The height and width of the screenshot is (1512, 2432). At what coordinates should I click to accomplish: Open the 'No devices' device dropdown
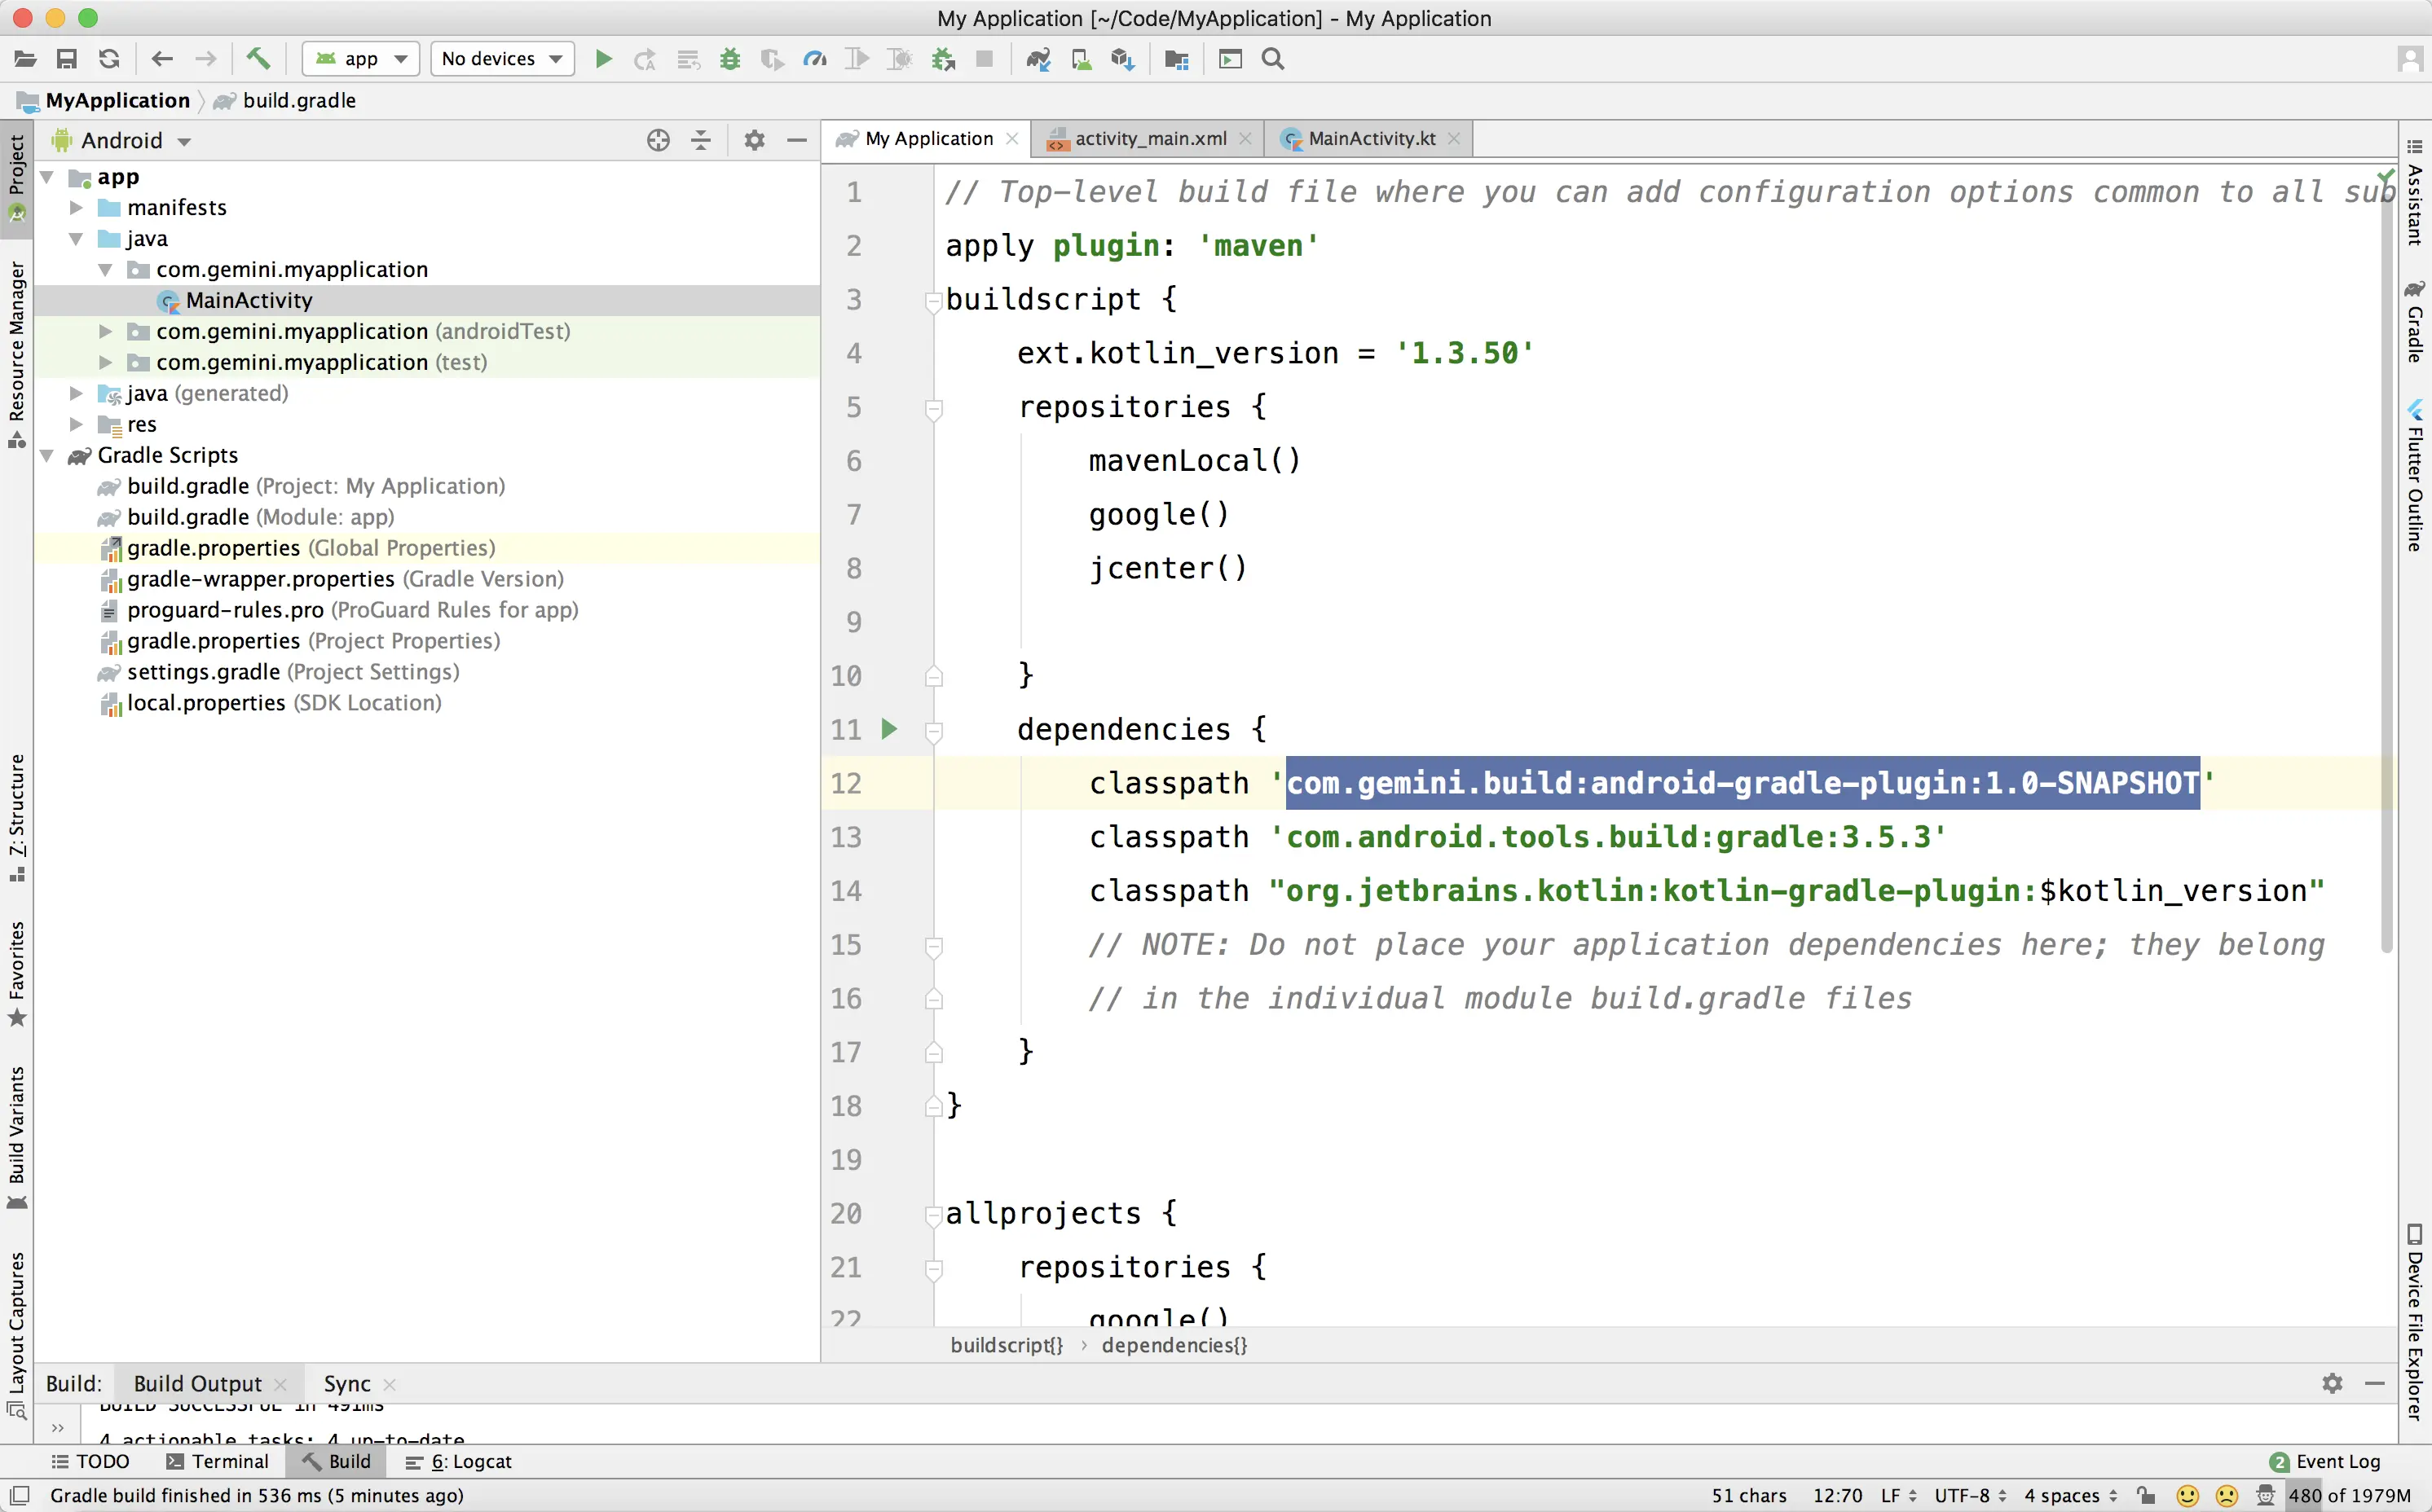501,58
